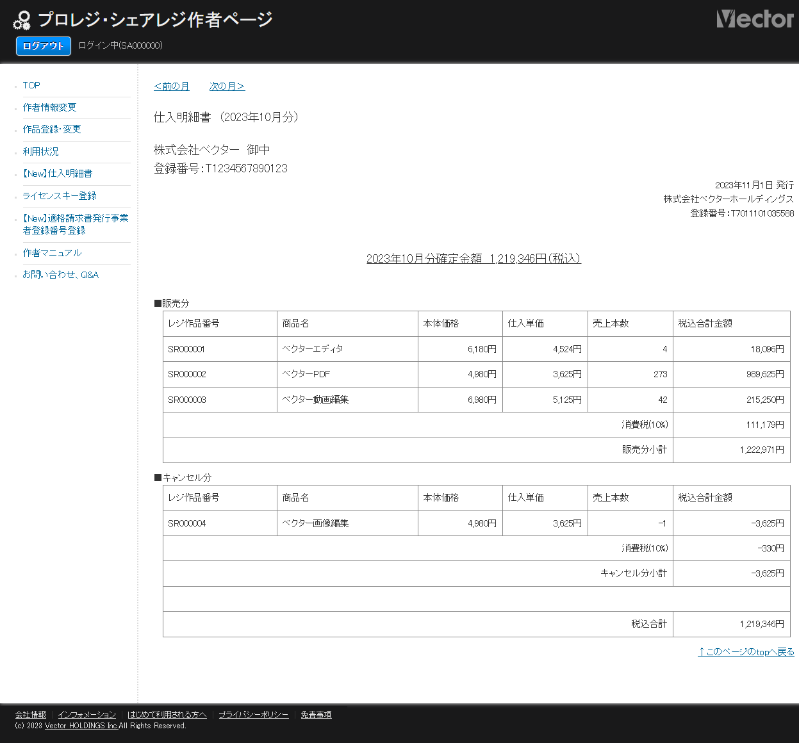Open 免責事項 footer link
The width and height of the screenshot is (799, 743).
tap(316, 714)
